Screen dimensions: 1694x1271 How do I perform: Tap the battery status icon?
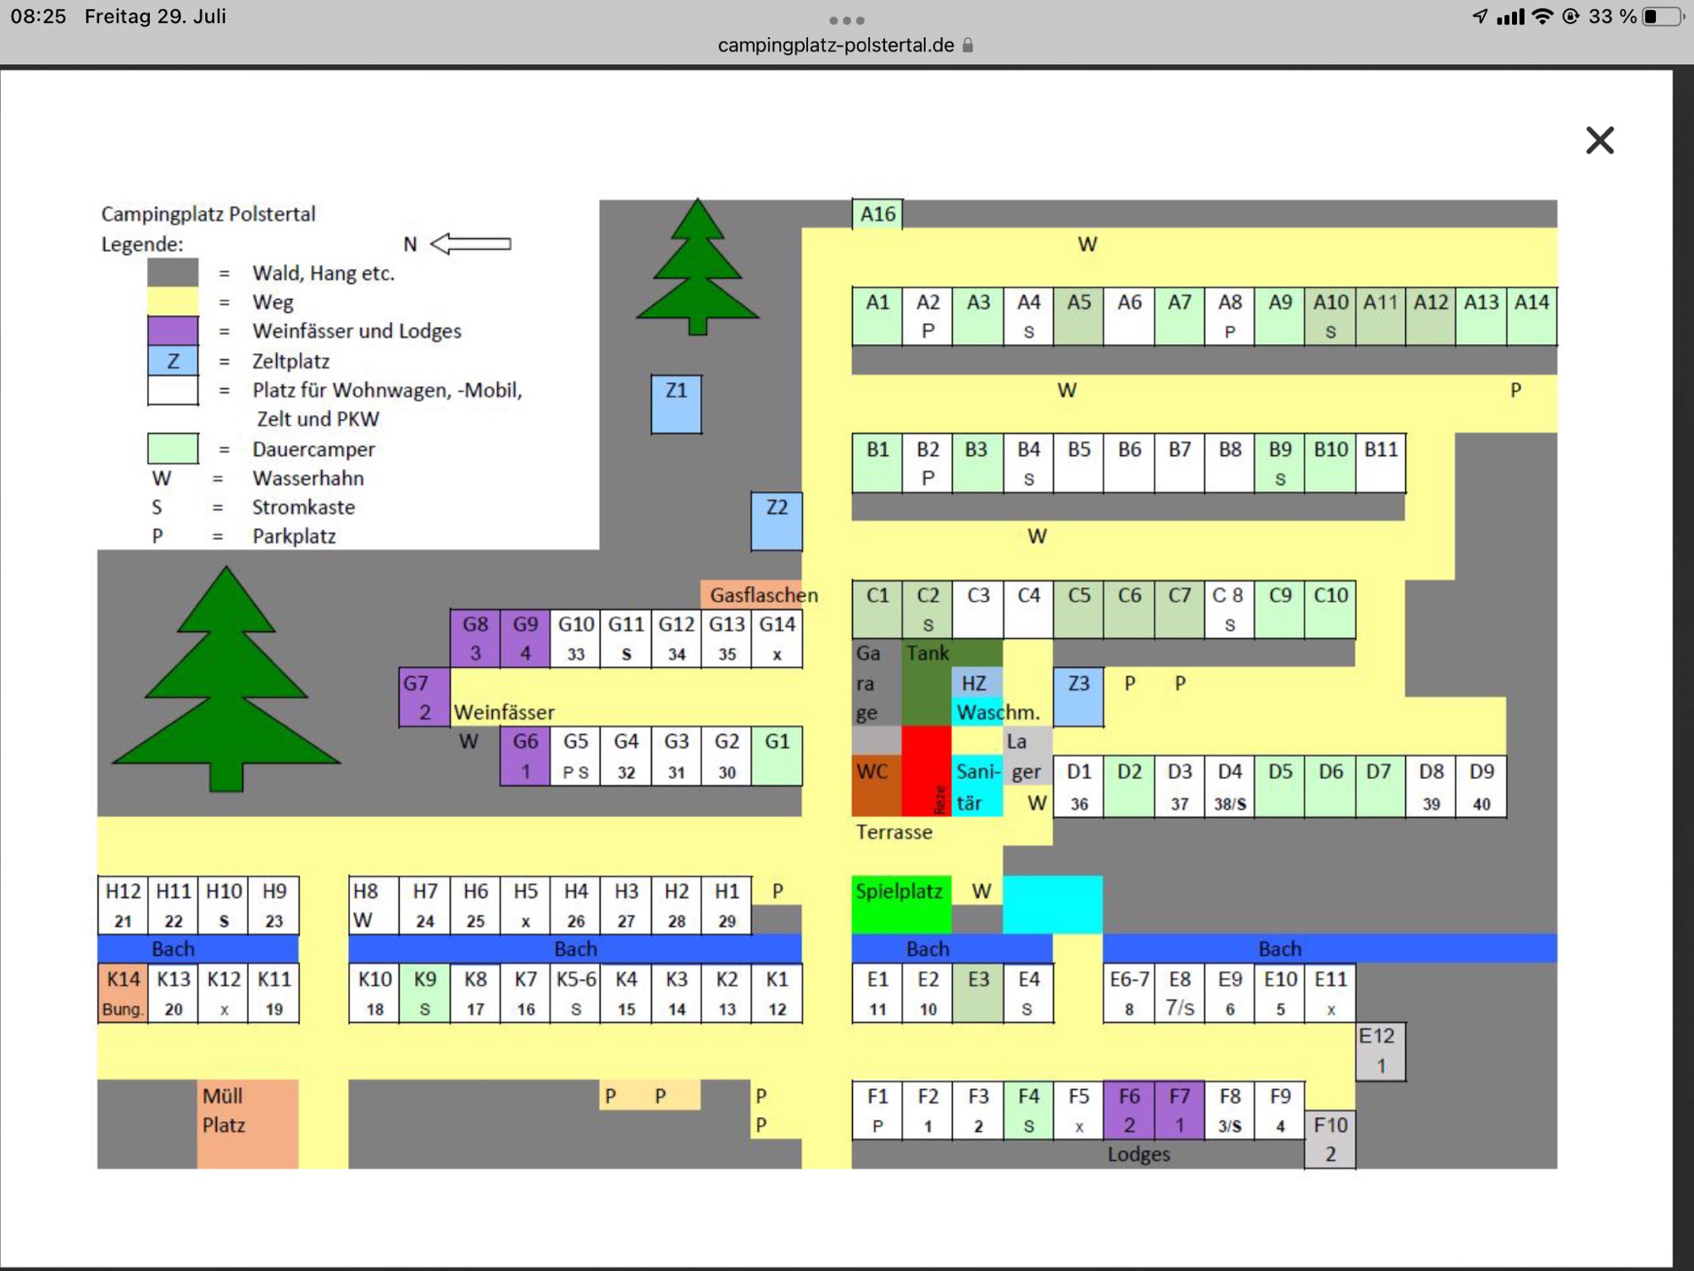tap(1661, 17)
